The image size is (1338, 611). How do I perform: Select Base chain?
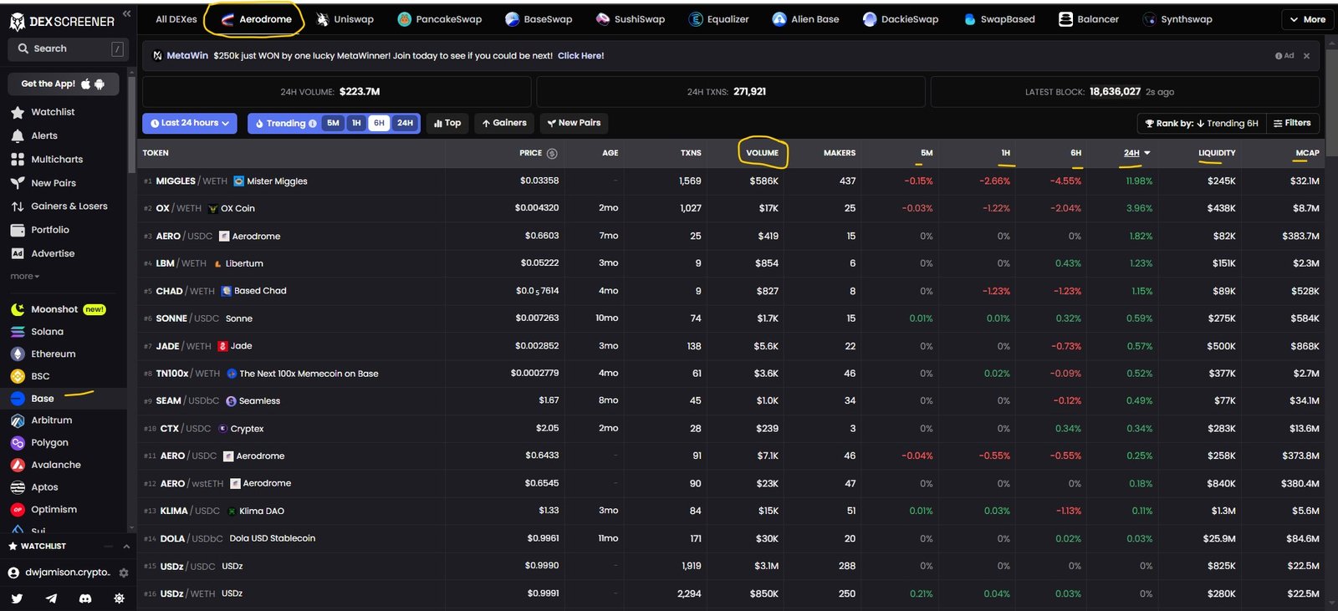coord(42,399)
